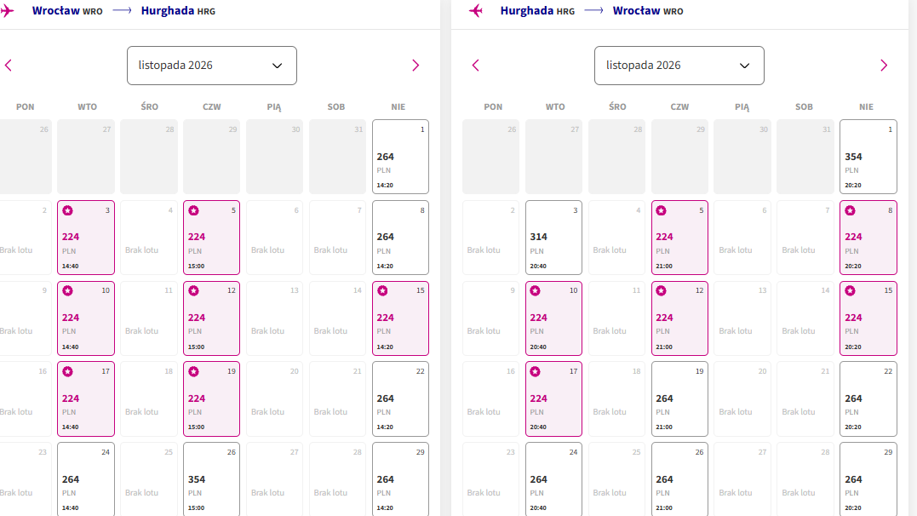
Task: Open the outbound listopada 2026 month dropdown
Action: pos(212,66)
